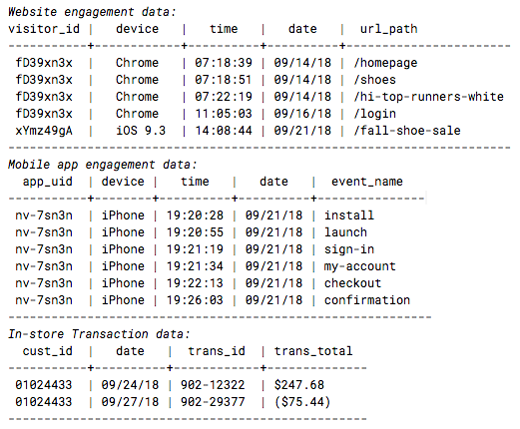
Task: Click the confirmation event entry
Action: tap(367, 300)
